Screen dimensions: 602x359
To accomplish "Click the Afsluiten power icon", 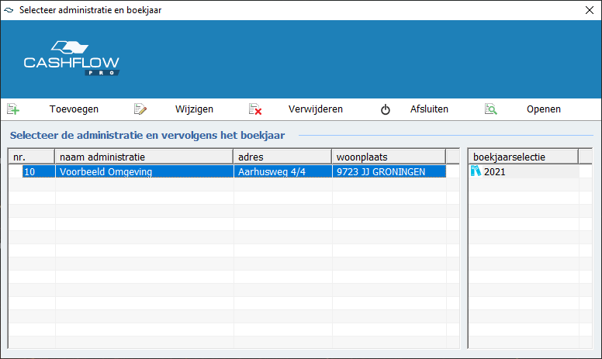I will click(x=385, y=109).
